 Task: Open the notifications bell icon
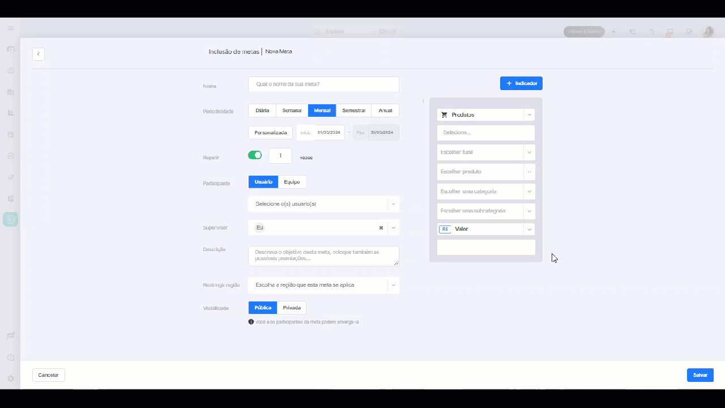tap(651, 32)
